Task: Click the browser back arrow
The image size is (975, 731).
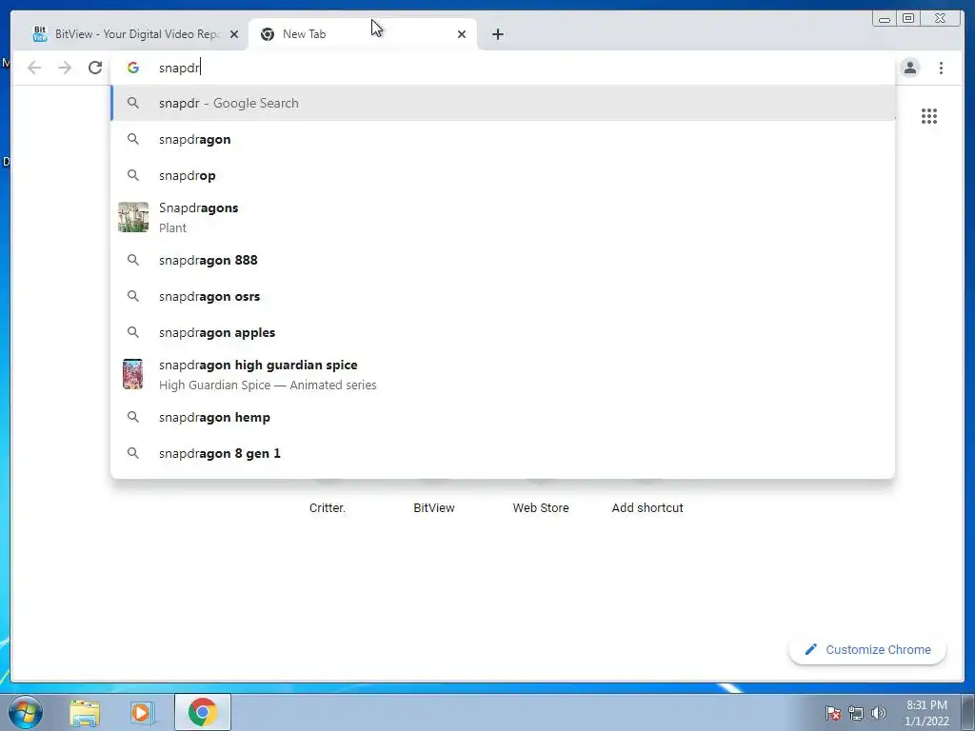Action: point(34,68)
